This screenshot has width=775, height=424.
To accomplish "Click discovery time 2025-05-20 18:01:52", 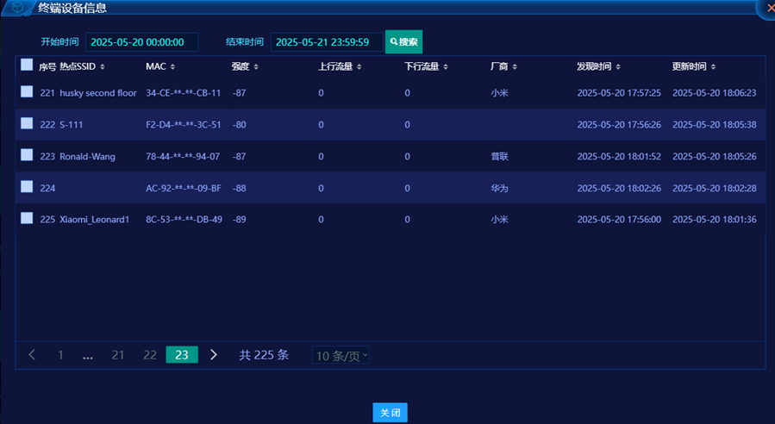I will [x=619, y=156].
